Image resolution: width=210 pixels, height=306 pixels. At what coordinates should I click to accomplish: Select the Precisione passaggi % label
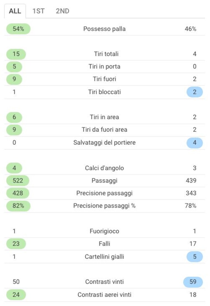pyautogui.click(x=104, y=206)
